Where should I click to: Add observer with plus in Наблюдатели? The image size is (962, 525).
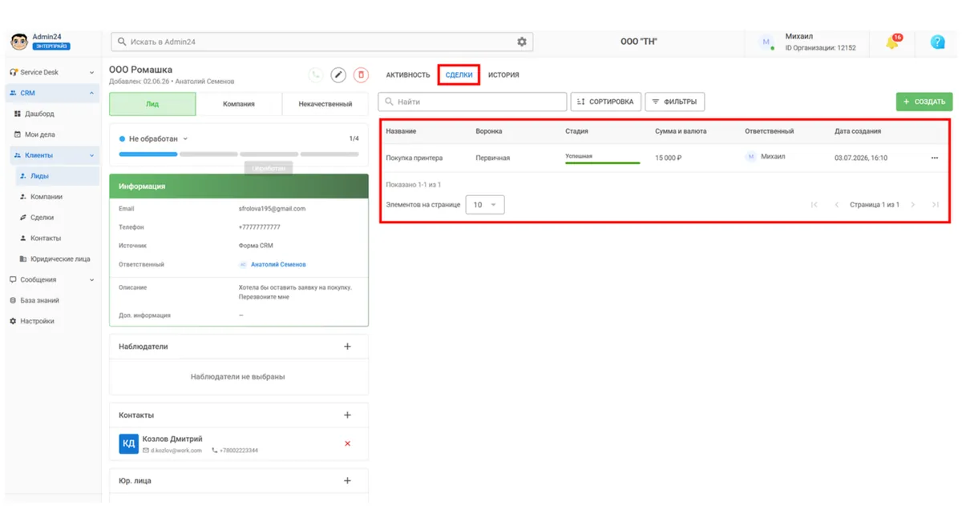(x=347, y=347)
